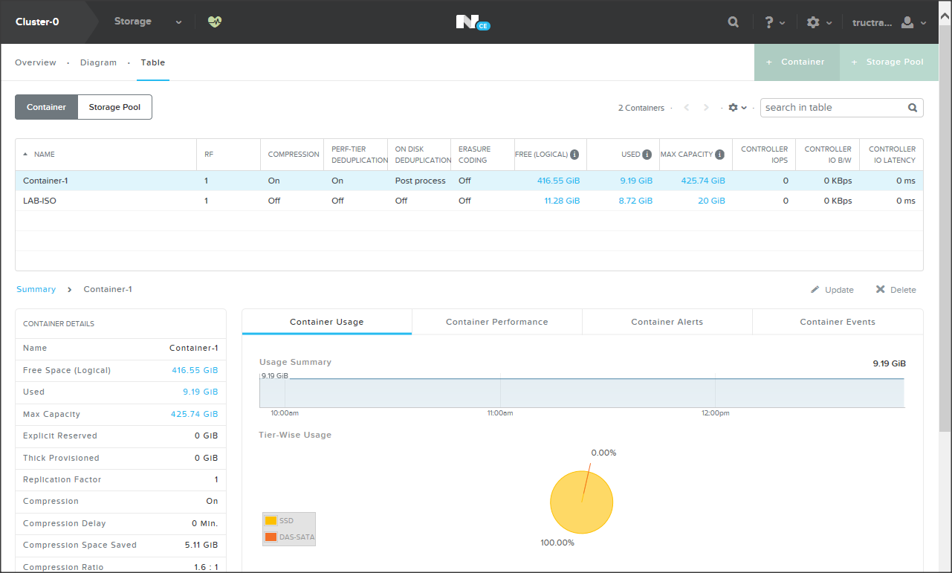Open the settings gear in top bar
The height and width of the screenshot is (573, 952).
(x=813, y=22)
